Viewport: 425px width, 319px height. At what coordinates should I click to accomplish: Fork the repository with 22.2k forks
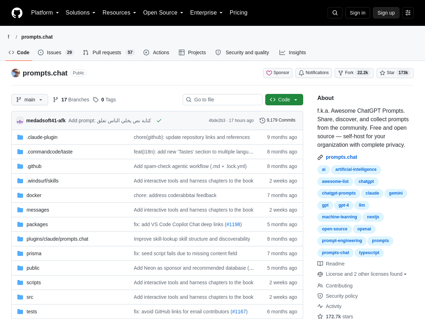pyautogui.click(x=354, y=73)
